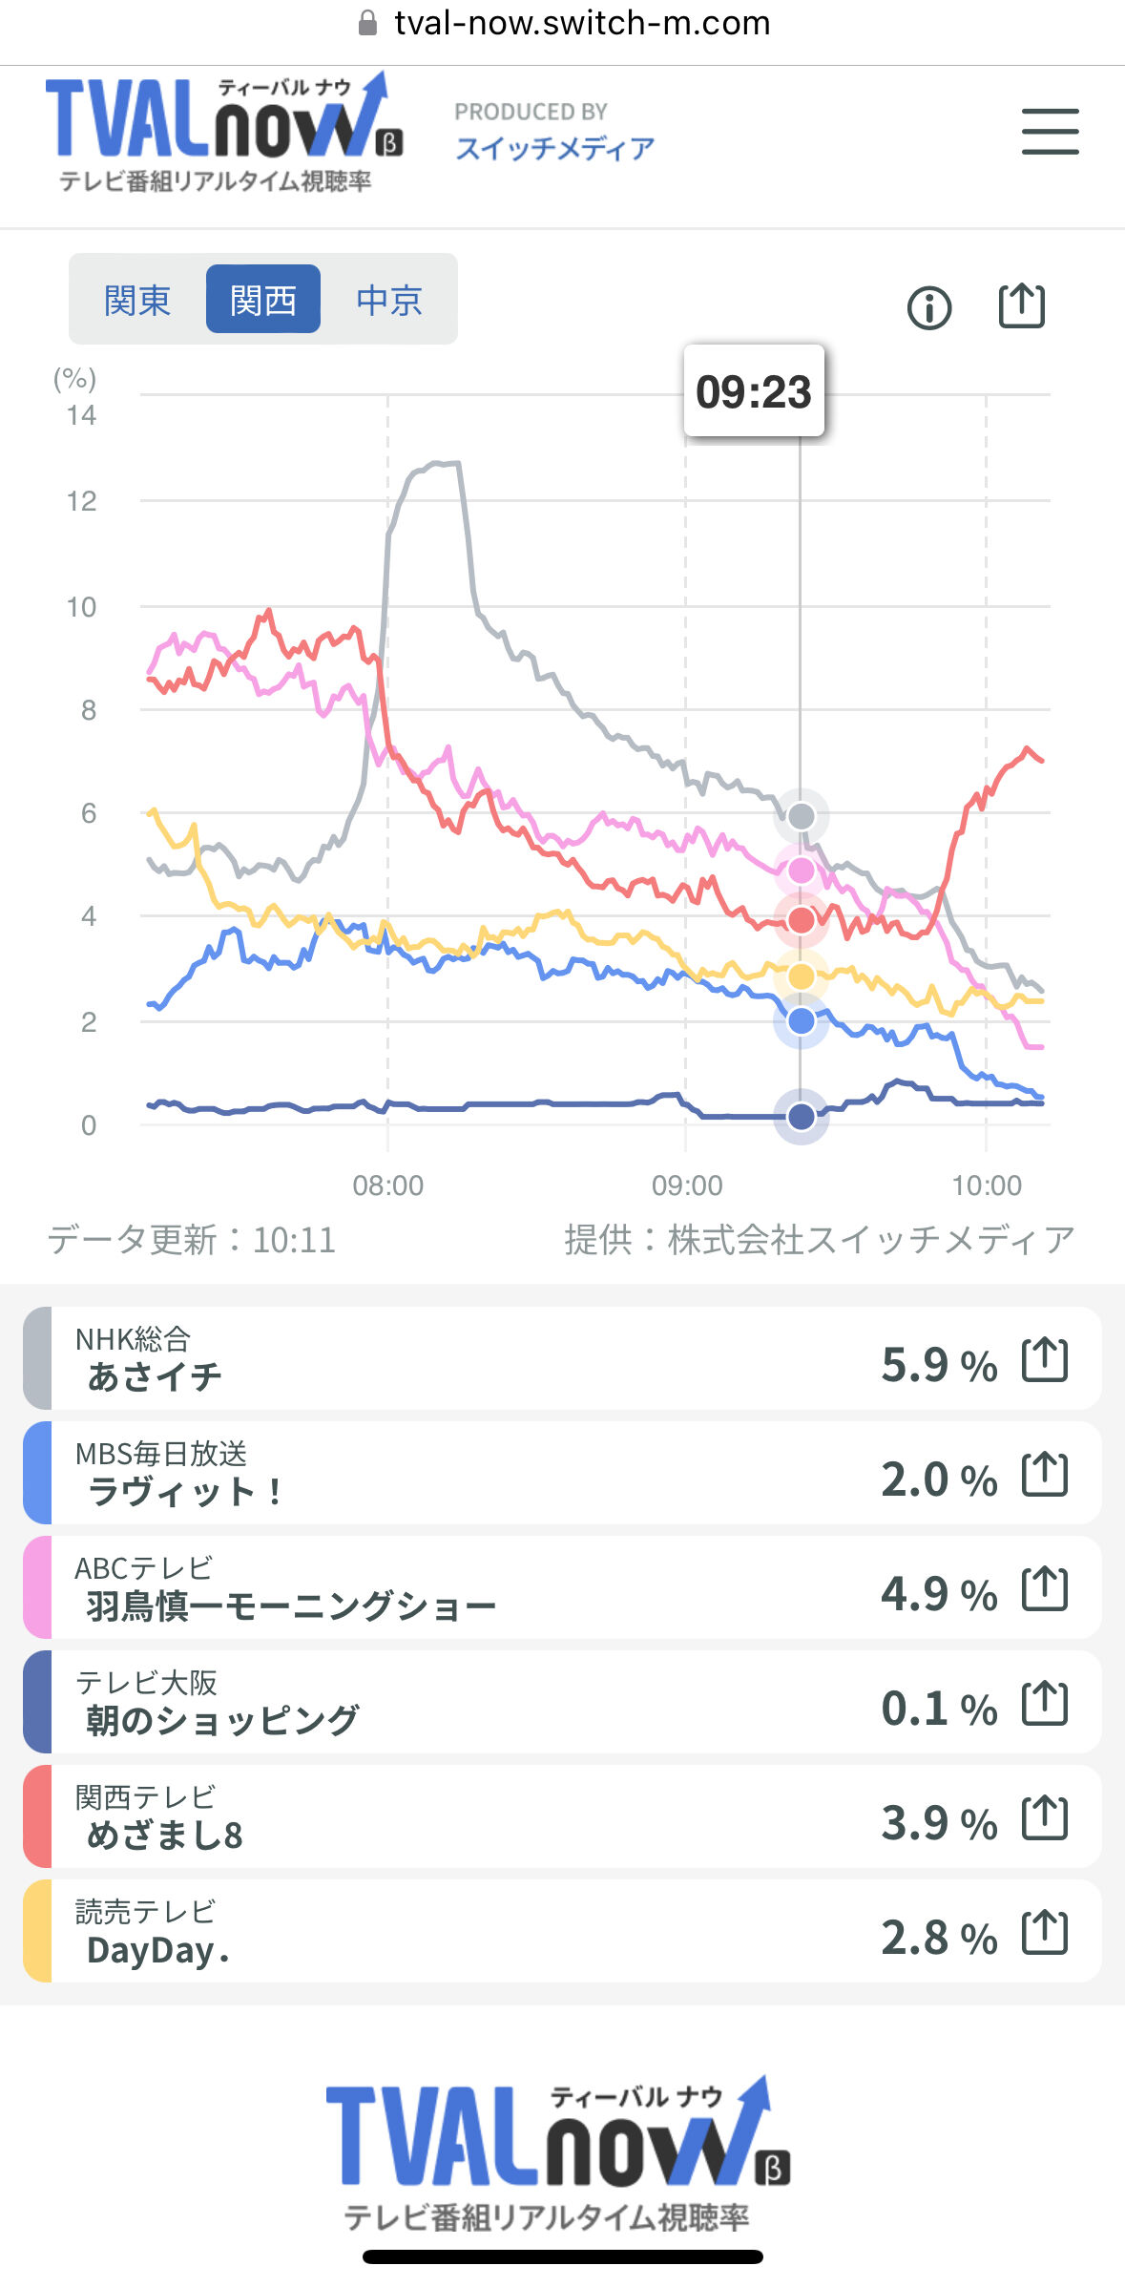The image size is (1125, 2287).
Task: Click the TVAL now header logo
Action: click(224, 132)
